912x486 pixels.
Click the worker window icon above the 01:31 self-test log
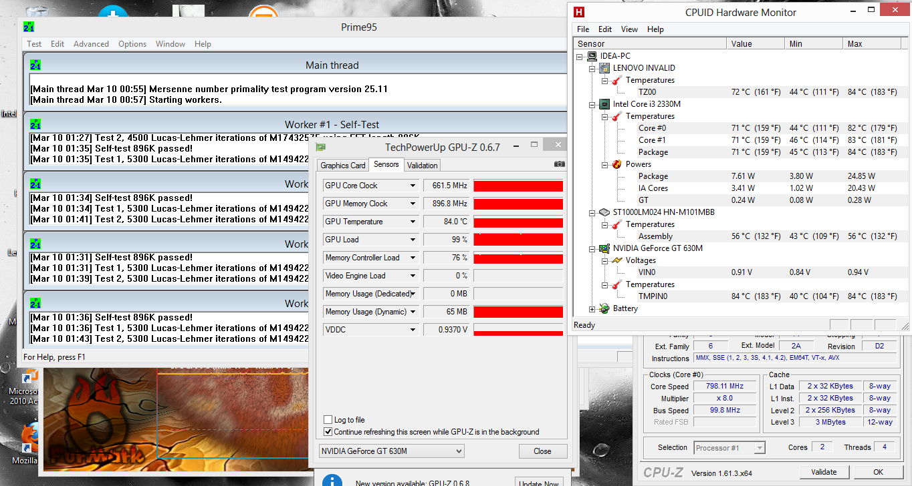(x=35, y=244)
